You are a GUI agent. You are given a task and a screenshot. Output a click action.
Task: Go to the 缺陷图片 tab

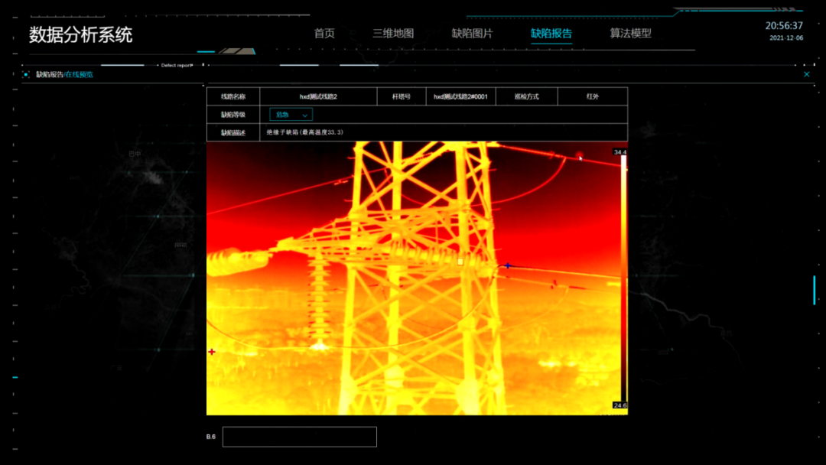pyautogui.click(x=472, y=34)
